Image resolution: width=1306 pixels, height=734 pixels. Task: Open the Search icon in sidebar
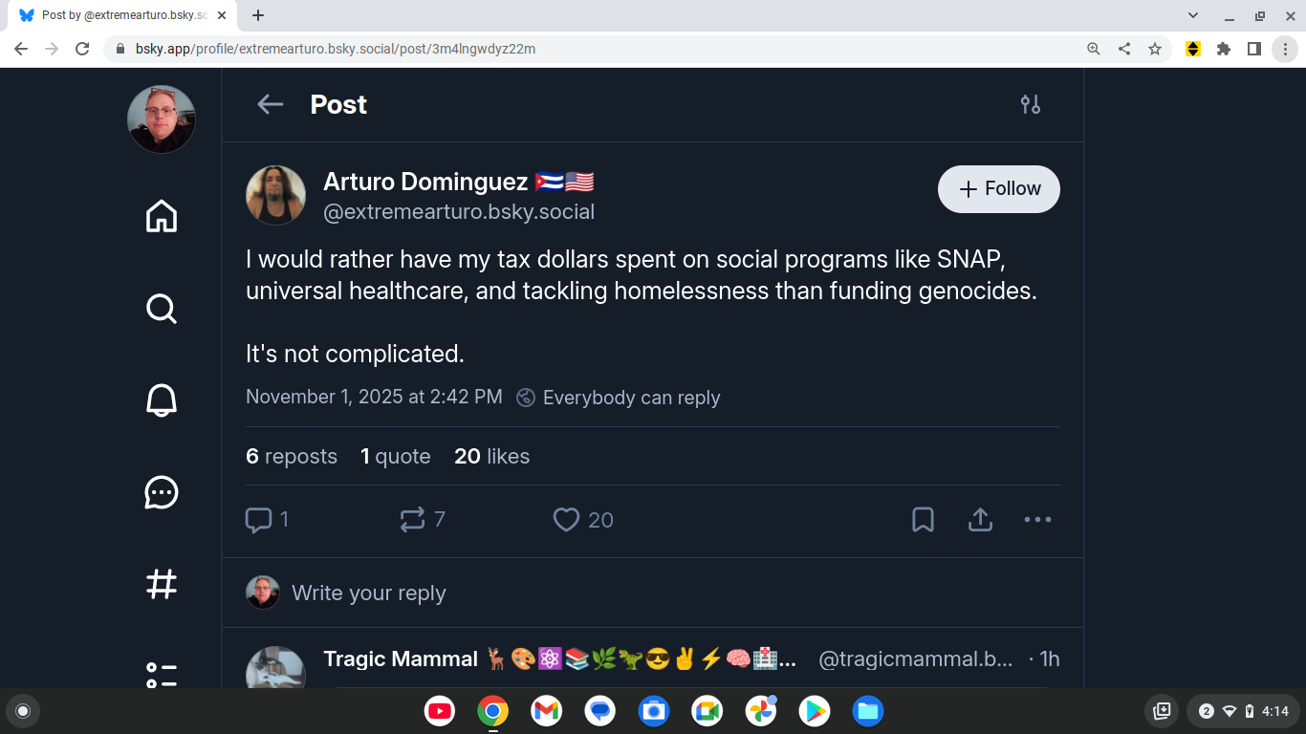pyautogui.click(x=162, y=308)
